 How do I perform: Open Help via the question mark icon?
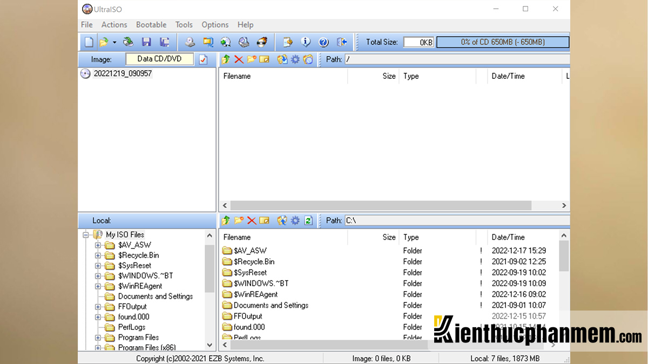pyautogui.click(x=323, y=42)
